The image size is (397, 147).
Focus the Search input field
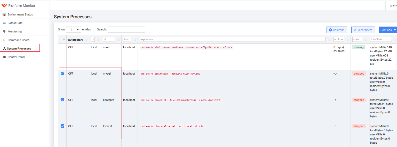pyautogui.click(x=126, y=30)
